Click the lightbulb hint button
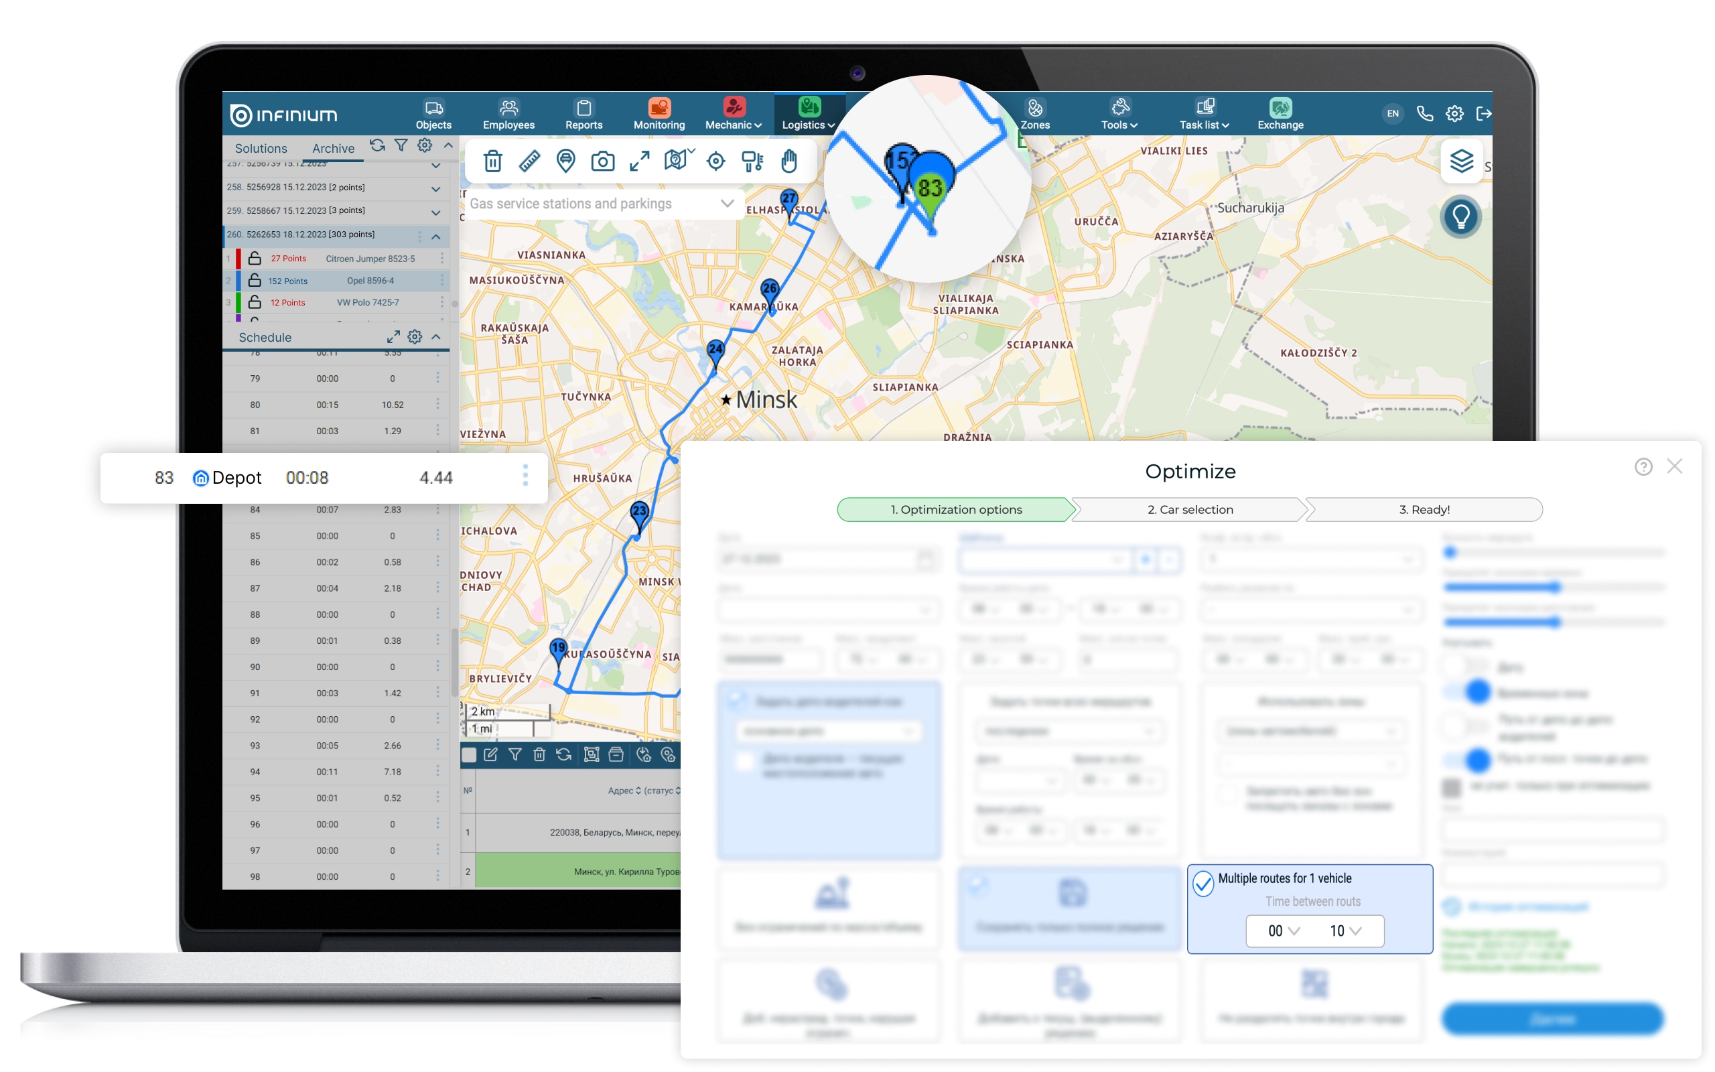 tap(1460, 217)
